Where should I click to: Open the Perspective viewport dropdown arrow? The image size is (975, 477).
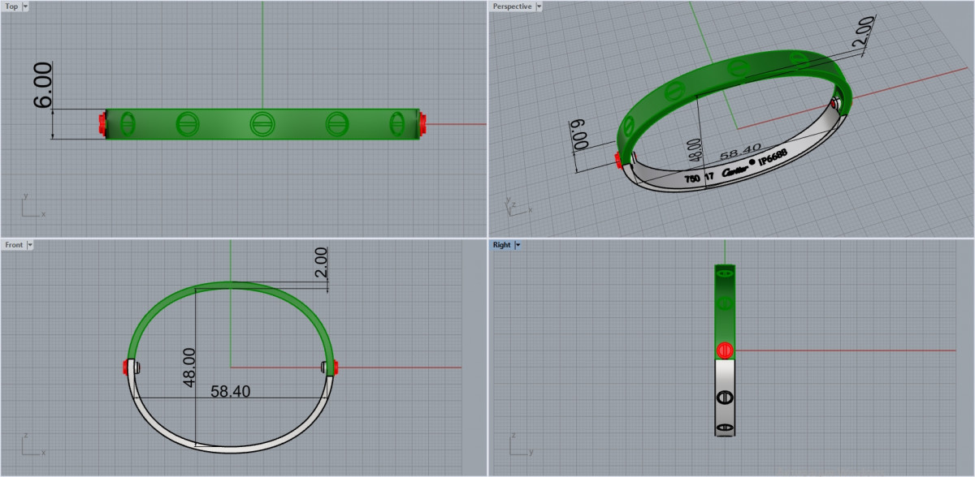[x=538, y=6]
